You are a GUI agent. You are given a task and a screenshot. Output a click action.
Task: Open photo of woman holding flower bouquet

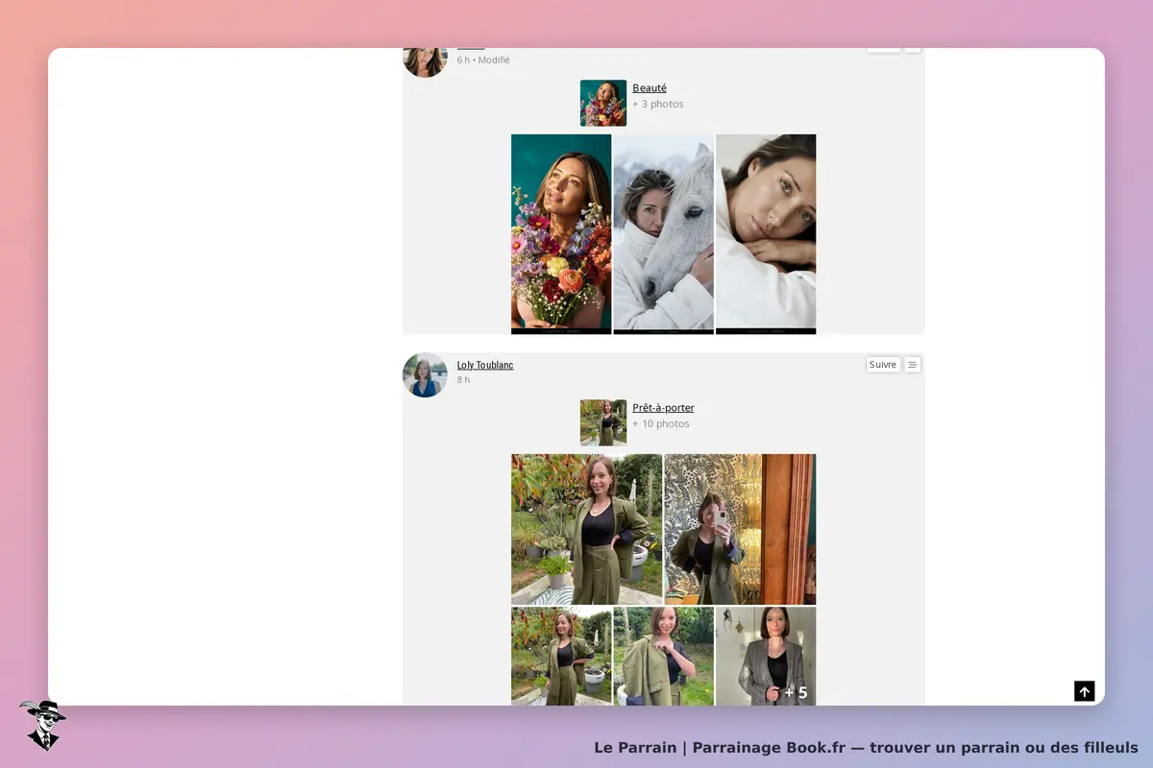click(x=561, y=234)
